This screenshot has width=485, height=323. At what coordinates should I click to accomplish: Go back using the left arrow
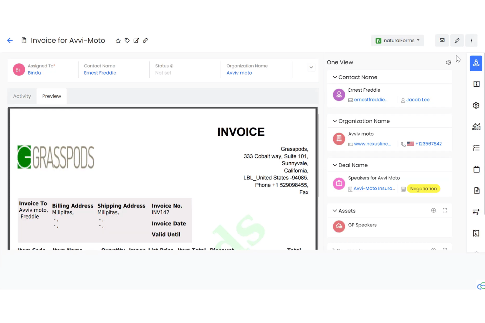click(x=10, y=40)
